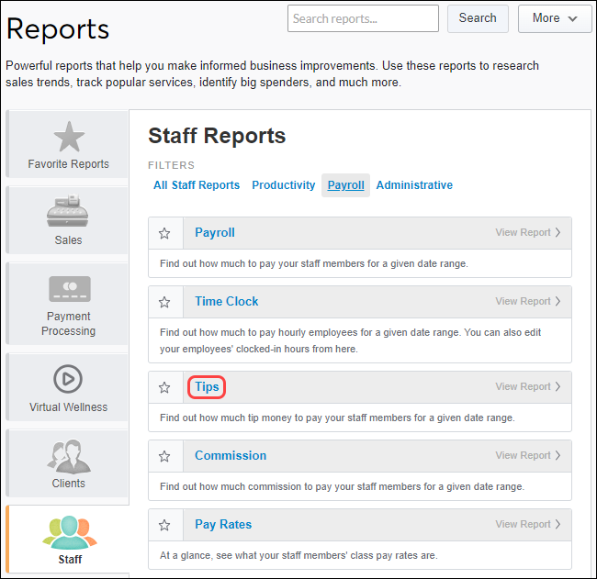Click the Payment Processing label
Viewport: 597px width, 579px height.
69,324
